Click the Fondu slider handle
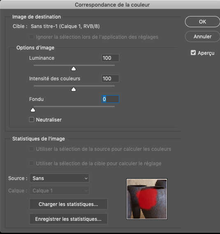The height and width of the screenshot is (234, 220). coord(33,110)
